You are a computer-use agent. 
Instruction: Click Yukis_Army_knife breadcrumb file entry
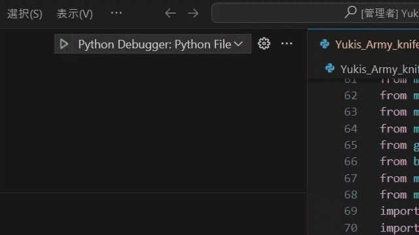click(x=380, y=69)
